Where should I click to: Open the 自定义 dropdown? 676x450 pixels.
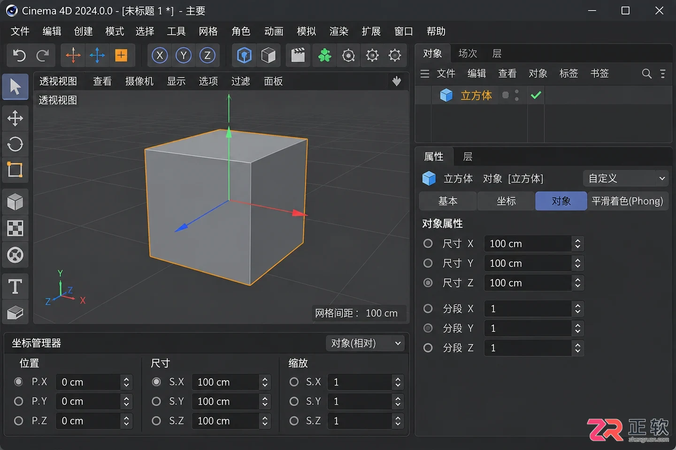click(x=626, y=179)
